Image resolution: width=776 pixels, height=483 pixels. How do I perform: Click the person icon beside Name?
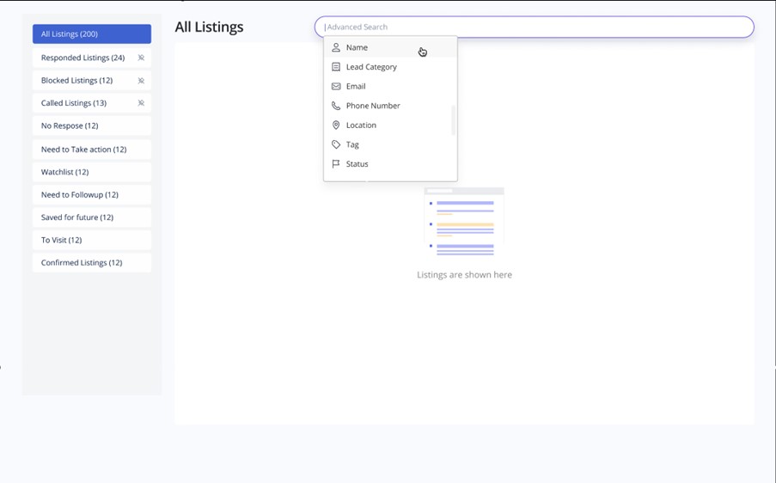click(x=336, y=48)
